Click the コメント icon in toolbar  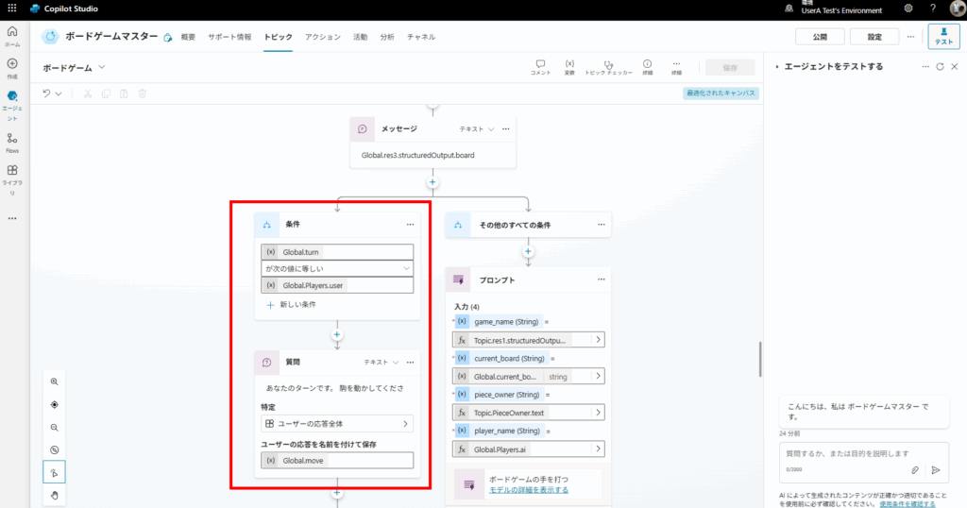click(x=540, y=67)
